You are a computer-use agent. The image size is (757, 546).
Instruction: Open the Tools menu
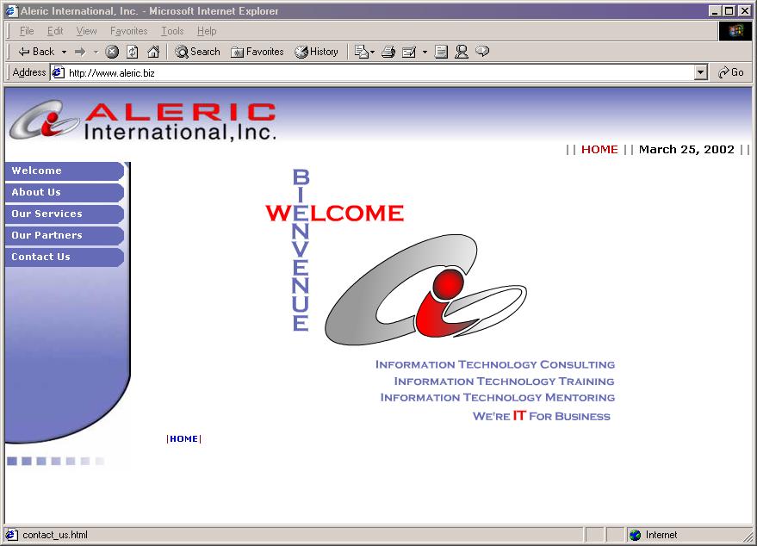click(x=172, y=31)
